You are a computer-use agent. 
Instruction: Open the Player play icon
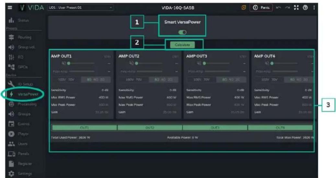coord(11,134)
